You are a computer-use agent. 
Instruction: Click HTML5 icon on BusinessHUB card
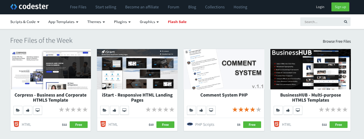tap(276, 124)
